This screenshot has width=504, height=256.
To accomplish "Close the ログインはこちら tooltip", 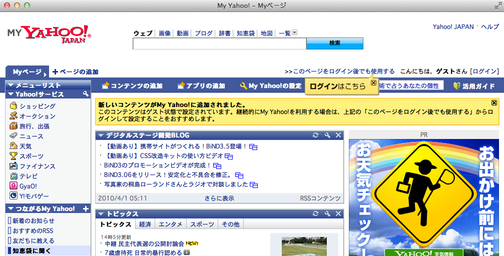I will tap(373, 83).
